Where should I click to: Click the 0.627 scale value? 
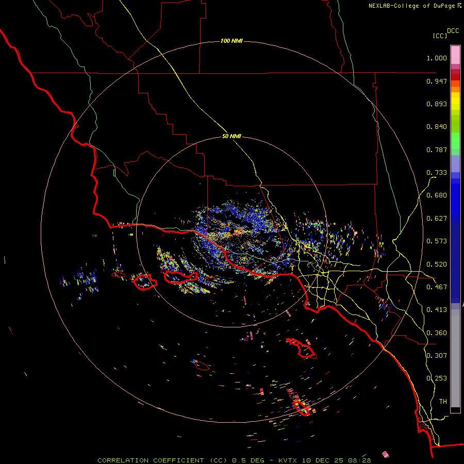point(437,219)
